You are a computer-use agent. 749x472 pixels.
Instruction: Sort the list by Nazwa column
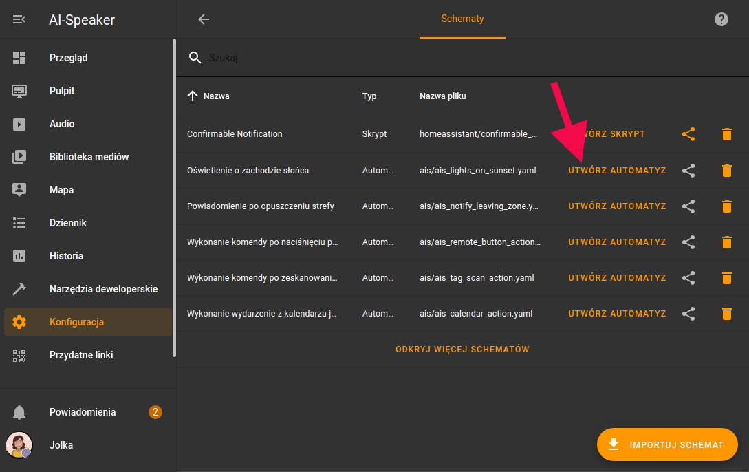point(216,96)
